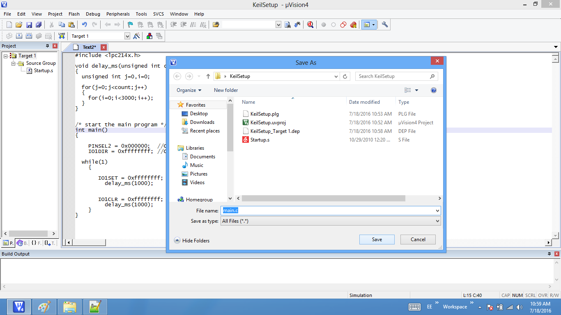The height and width of the screenshot is (315, 561).
Task: Click the Save button in dialog
Action: [x=377, y=240]
